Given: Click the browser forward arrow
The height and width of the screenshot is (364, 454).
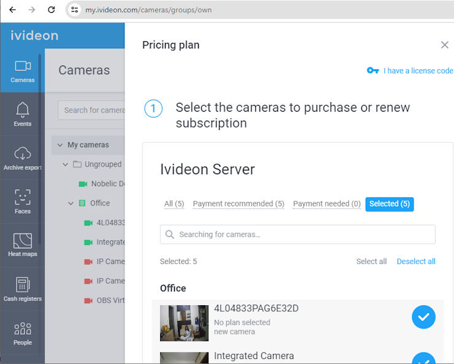Looking at the screenshot, I should tap(32, 10).
